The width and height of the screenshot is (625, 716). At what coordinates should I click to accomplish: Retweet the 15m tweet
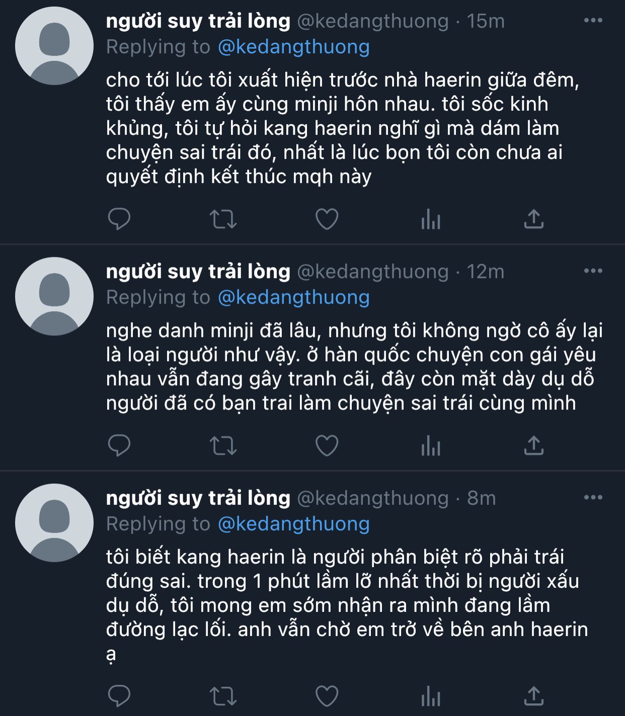click(223, 219)
